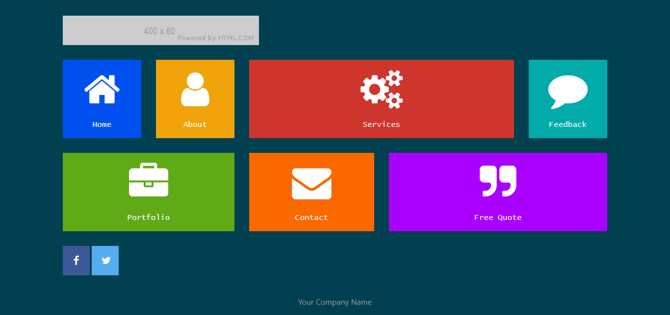This screenshot has height=315, width=670.
Task: Open the About section tile
Action: (x=195, y=98)
